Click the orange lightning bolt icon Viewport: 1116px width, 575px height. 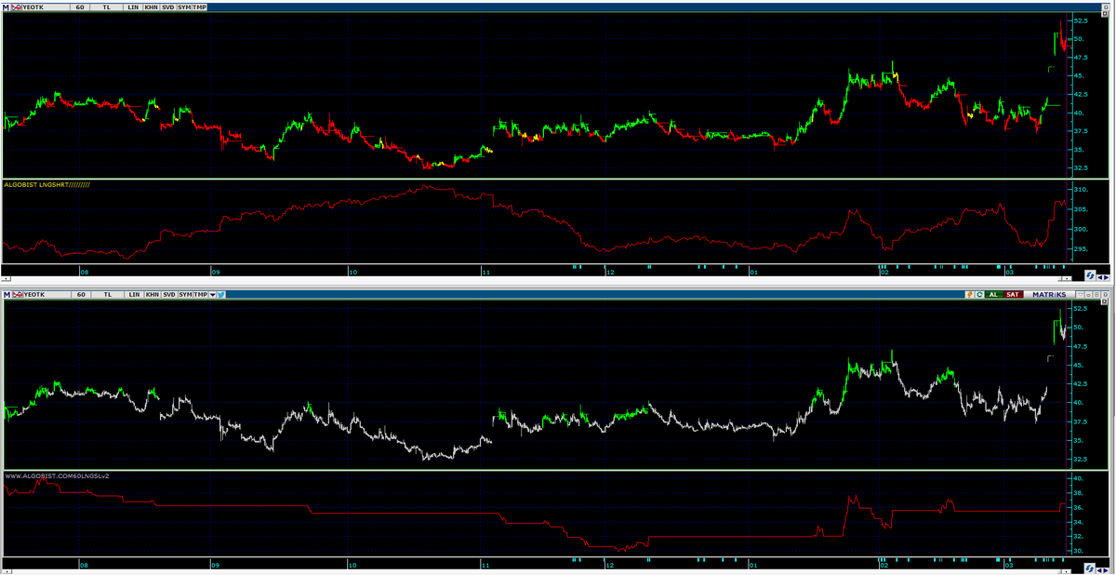[x=970, y=294]
